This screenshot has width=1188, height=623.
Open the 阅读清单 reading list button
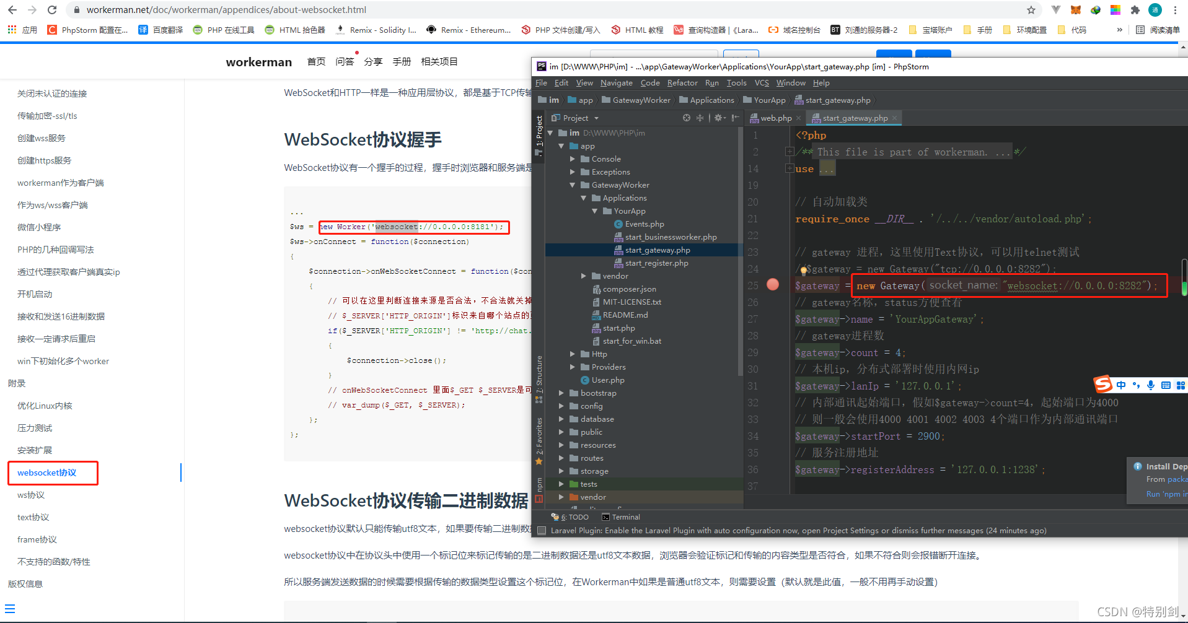[1158, 30]
